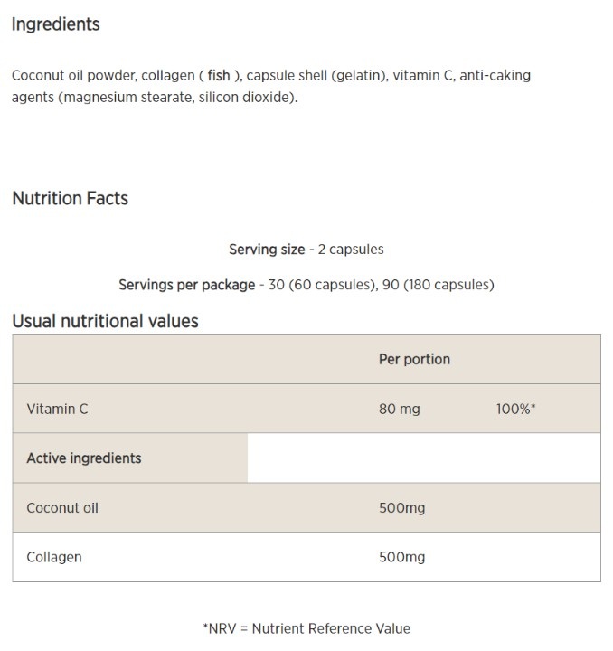Click the Coconut oil table row label
Viewport: 613px width, 651px height.
pos(62,508)
